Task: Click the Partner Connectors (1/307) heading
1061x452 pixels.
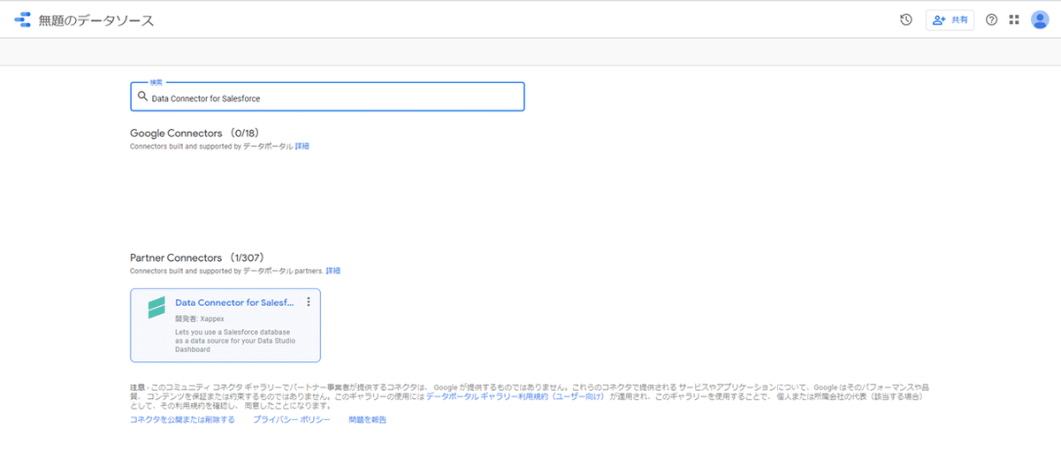Action: (197, 257)
